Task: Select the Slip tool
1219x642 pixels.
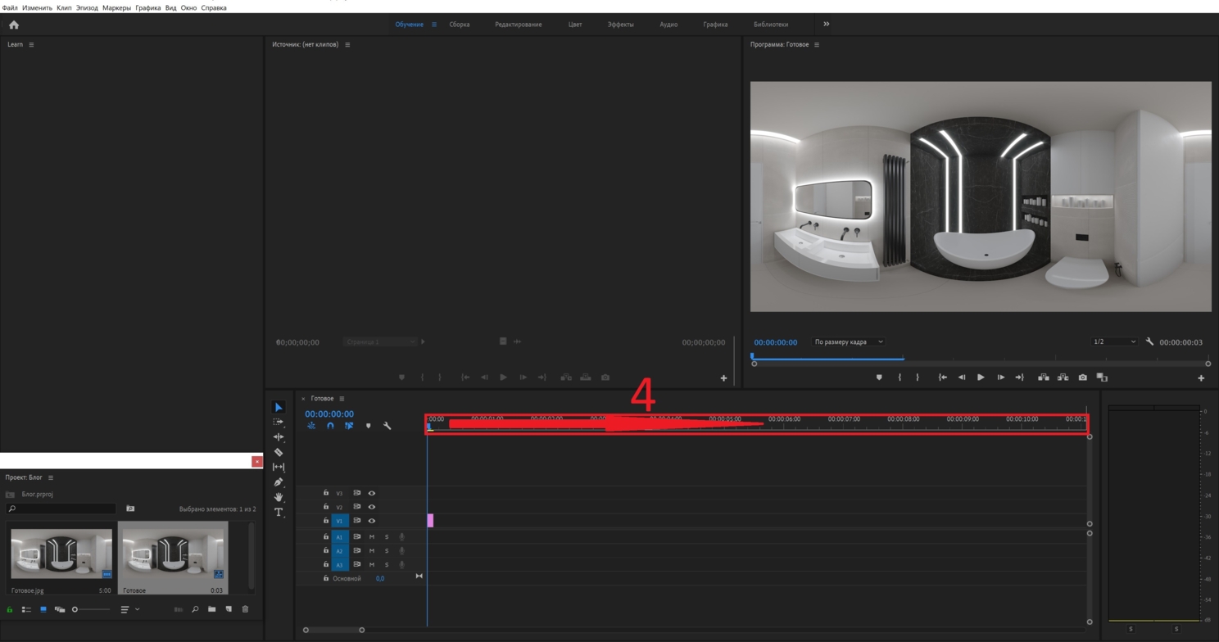Action: coord(279,467)
